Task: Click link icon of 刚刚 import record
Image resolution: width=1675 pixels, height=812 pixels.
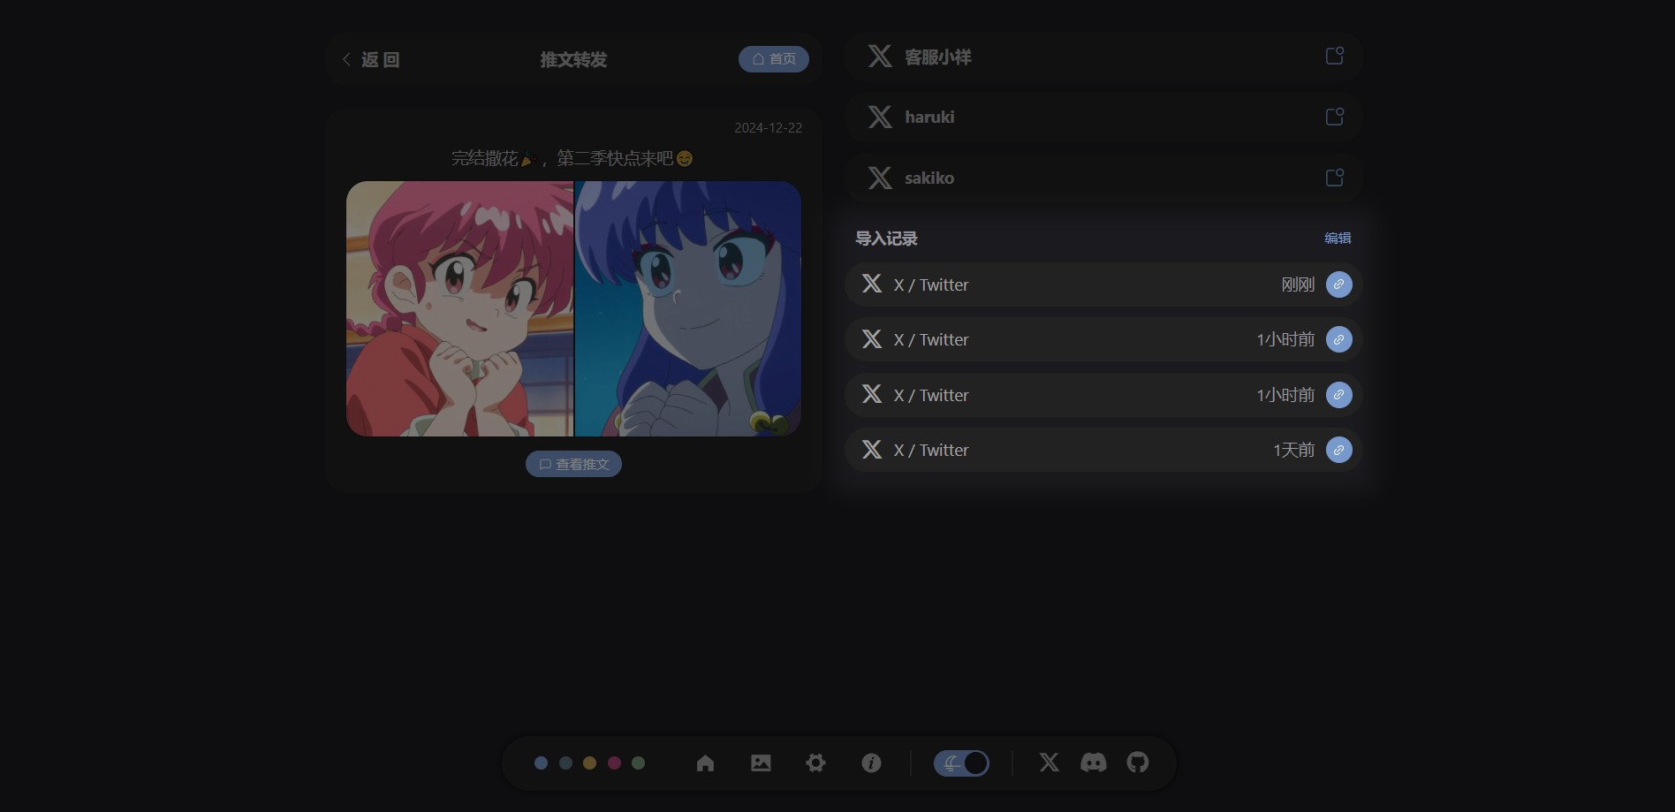Action: coord(1338,285)
